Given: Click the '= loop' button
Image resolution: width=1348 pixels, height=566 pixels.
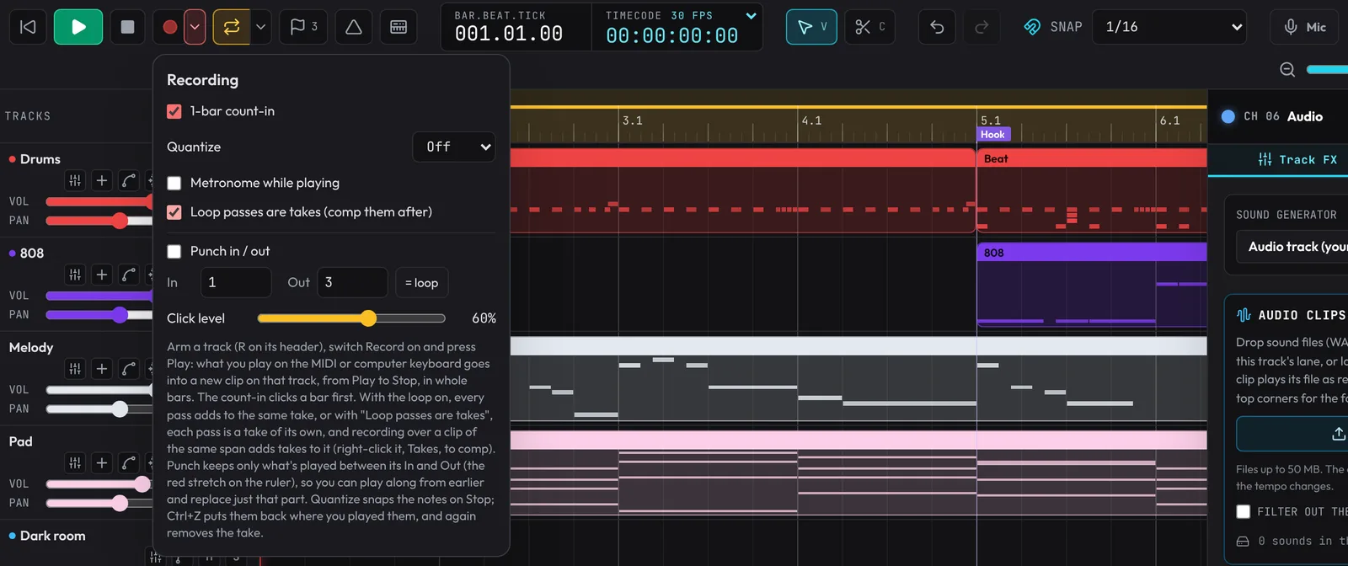Looking at the screenshot, I should 422,282.
